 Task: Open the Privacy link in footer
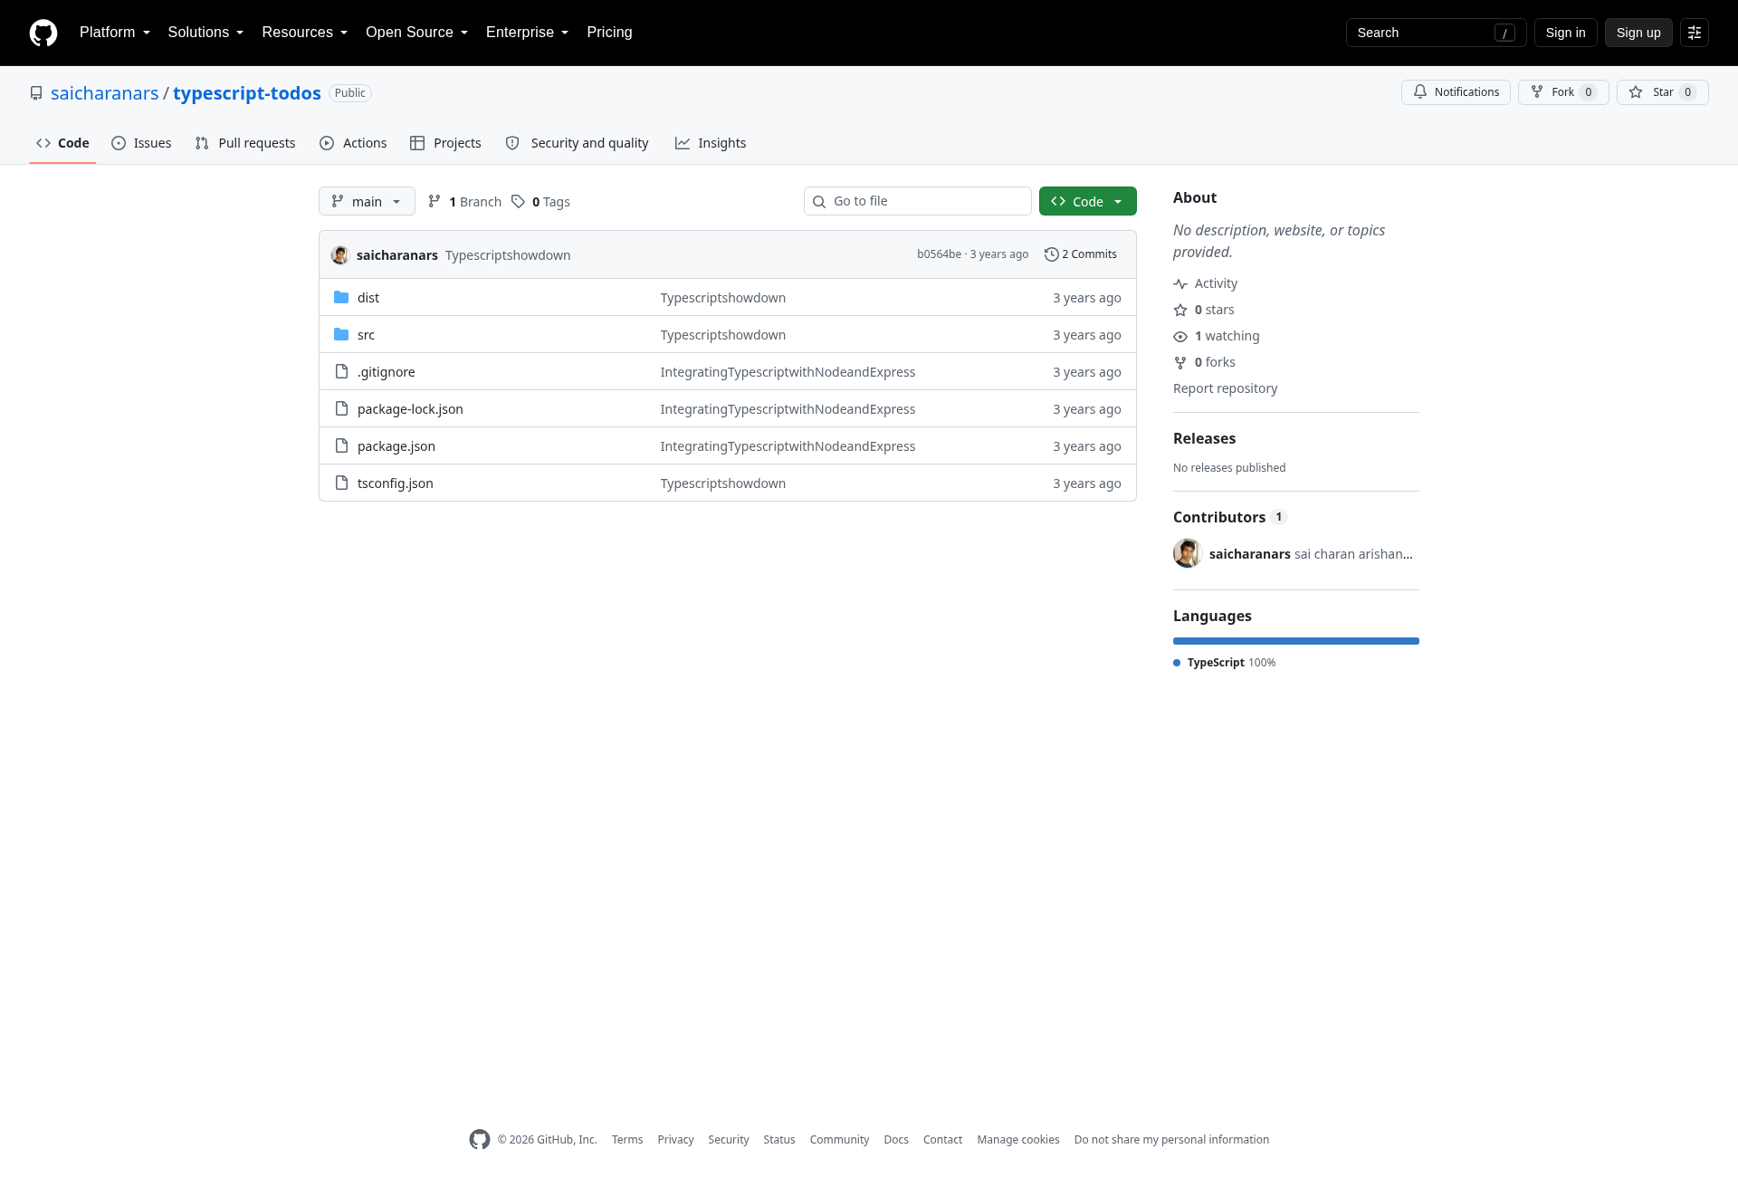(x=675, y=1140)
